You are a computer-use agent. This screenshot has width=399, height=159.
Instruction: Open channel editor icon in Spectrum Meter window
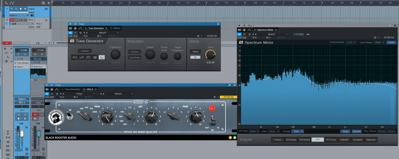240,30
